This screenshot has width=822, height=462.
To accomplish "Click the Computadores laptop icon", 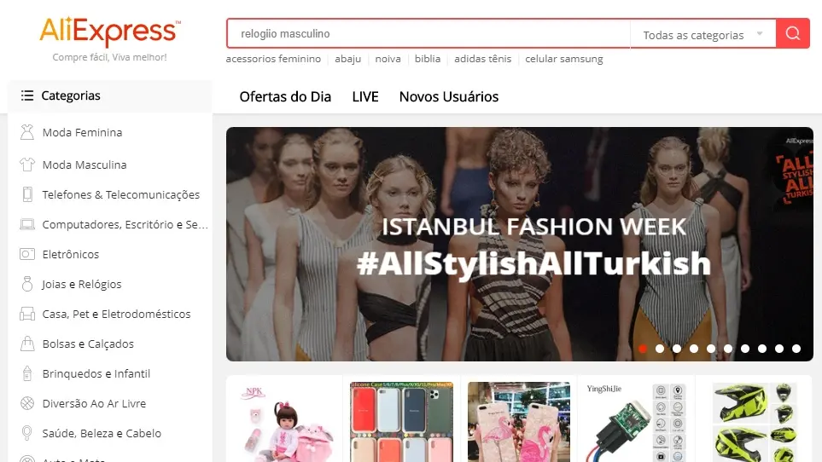I will pyautogui.click(x=26, y=224).
